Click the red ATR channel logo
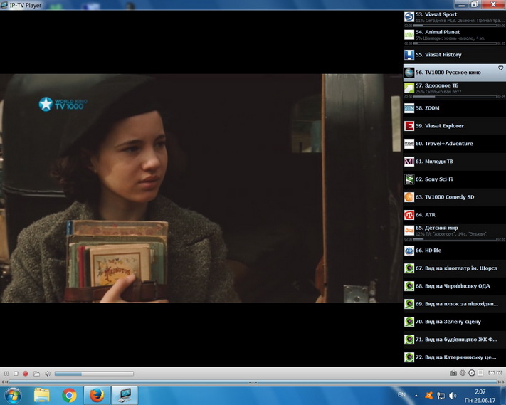This screenshot has height=405, width=506. pyautogui.click(x=409, y=215)
